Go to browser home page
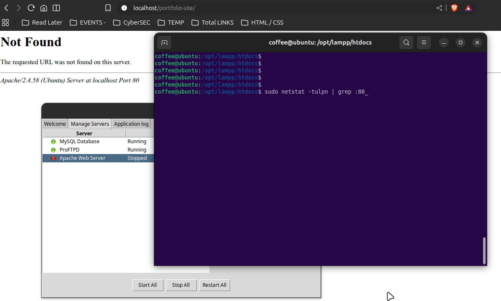Image resolution: width=501 pixels, height=301 pixels. coord(43,8)
